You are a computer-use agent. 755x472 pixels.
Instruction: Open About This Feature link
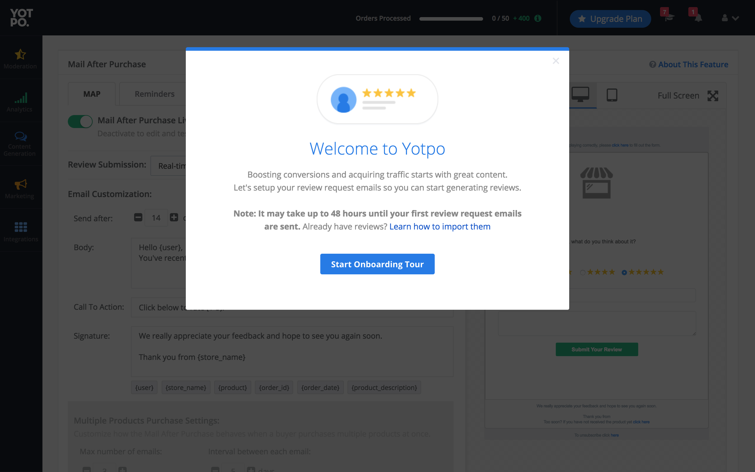[693, 64]
